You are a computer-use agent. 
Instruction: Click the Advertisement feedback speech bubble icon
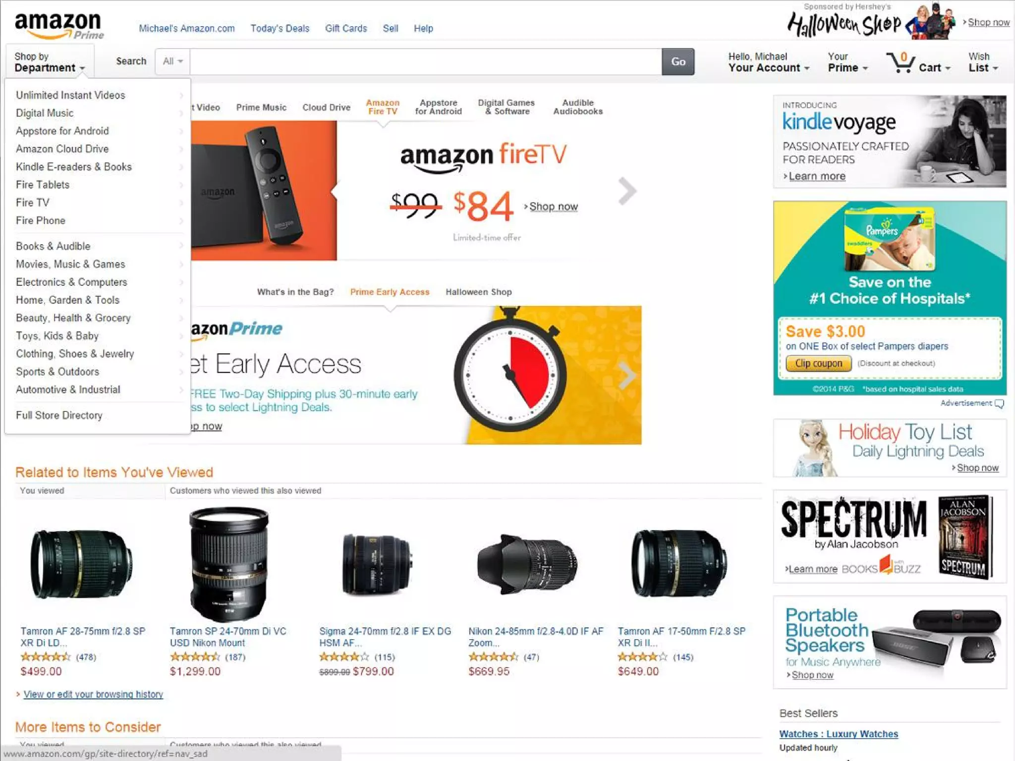[x=999, y=404]
